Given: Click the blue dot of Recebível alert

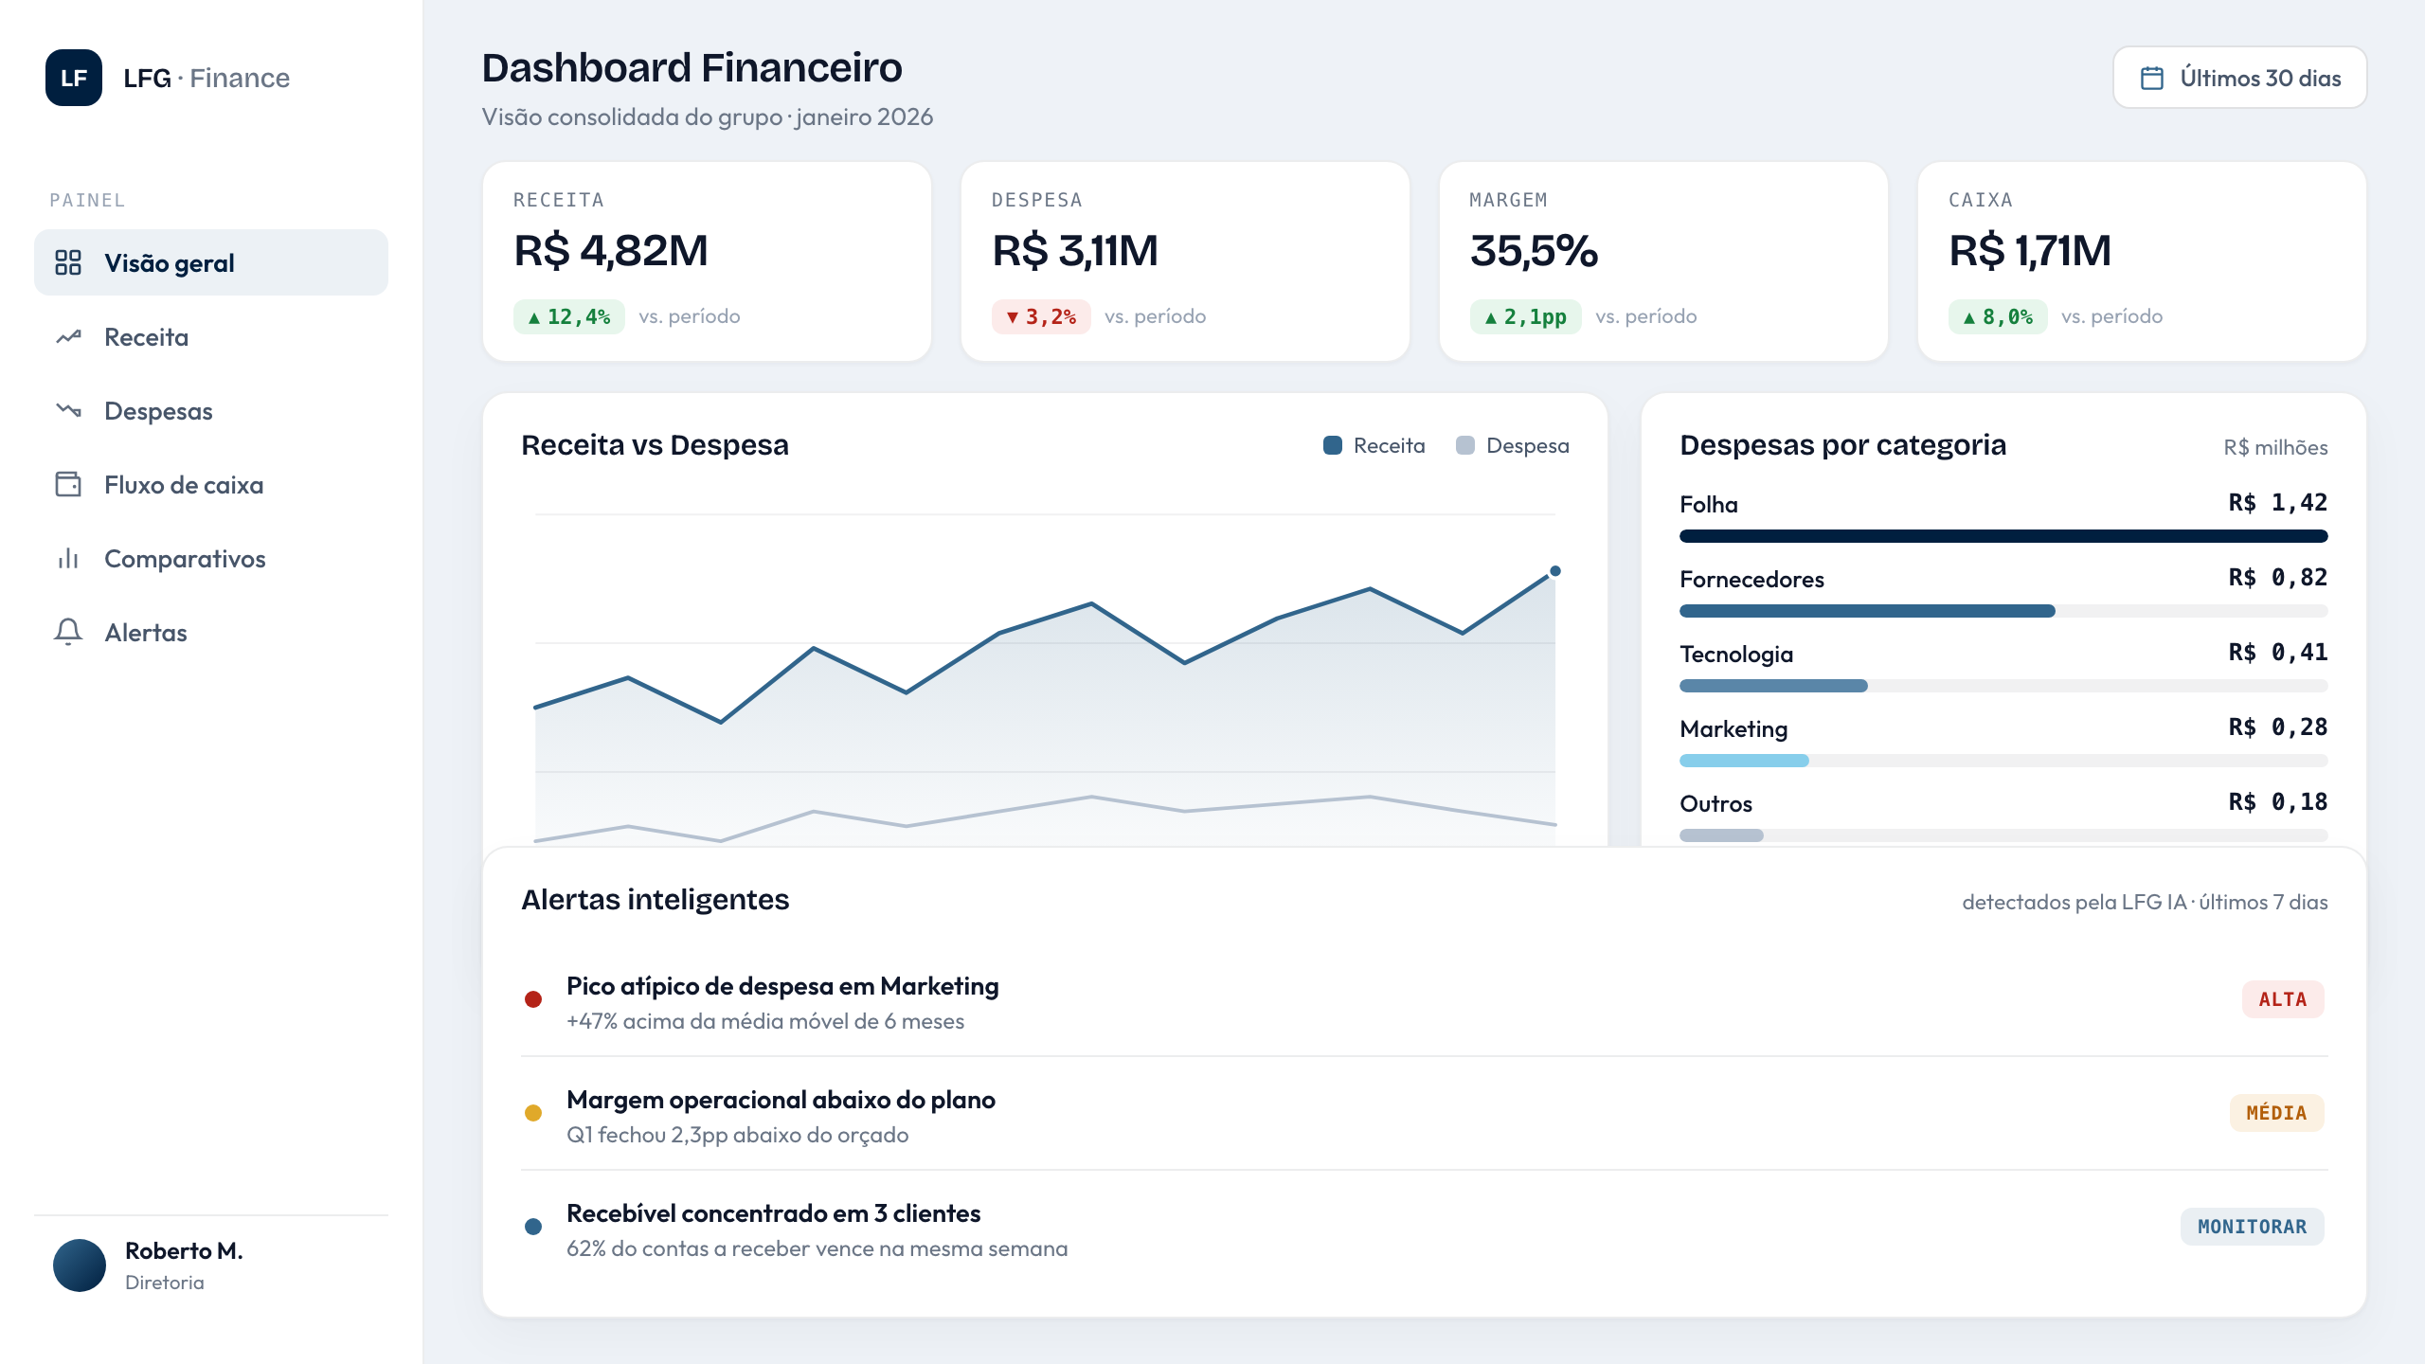Looking at the screenshot, I should coord(533,1227).
